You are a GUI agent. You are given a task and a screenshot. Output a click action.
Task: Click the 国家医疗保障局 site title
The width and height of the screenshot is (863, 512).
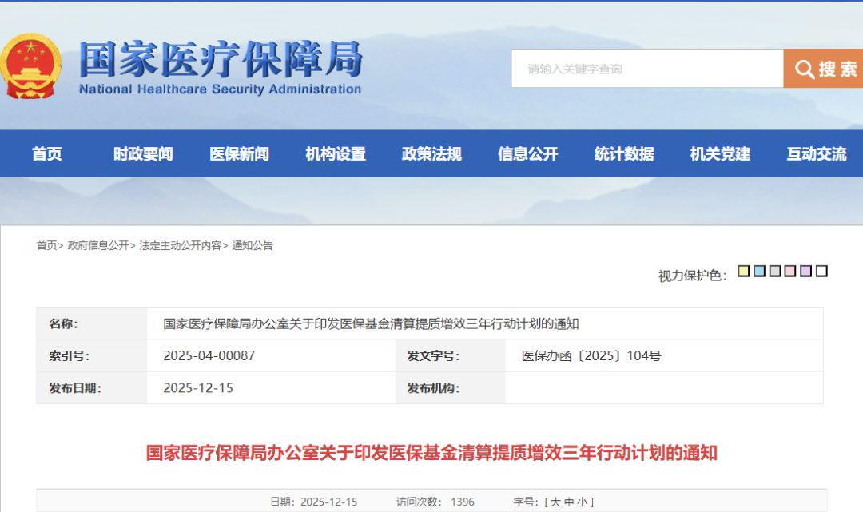pos(221,59)
